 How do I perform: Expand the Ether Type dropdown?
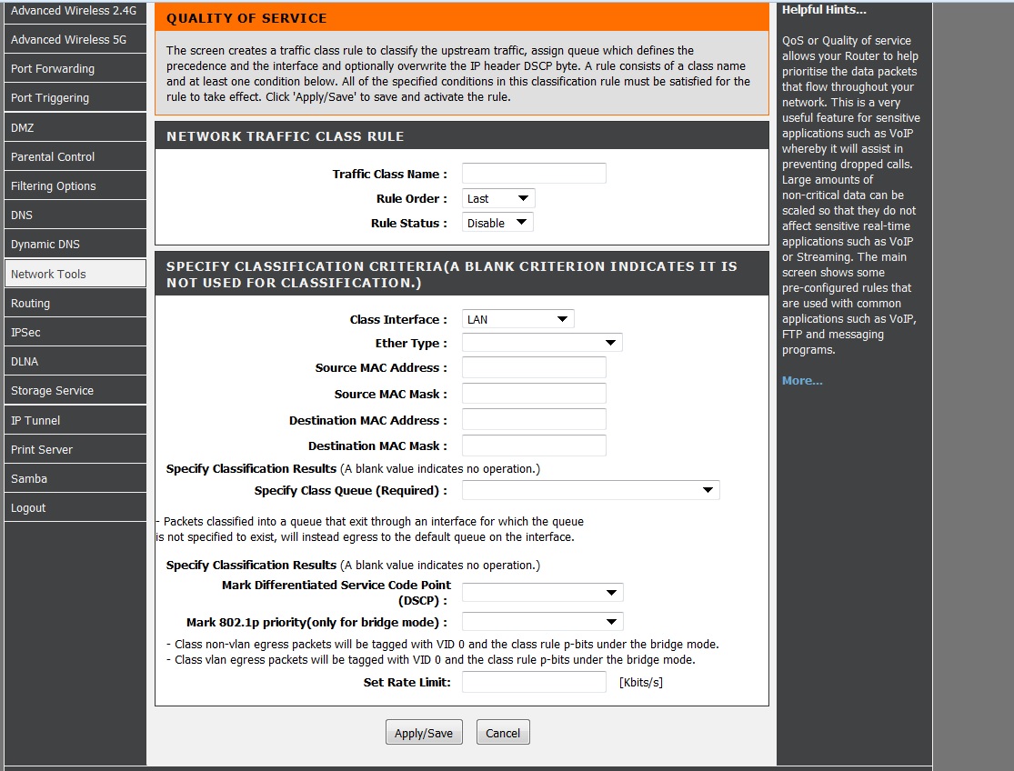542,343
